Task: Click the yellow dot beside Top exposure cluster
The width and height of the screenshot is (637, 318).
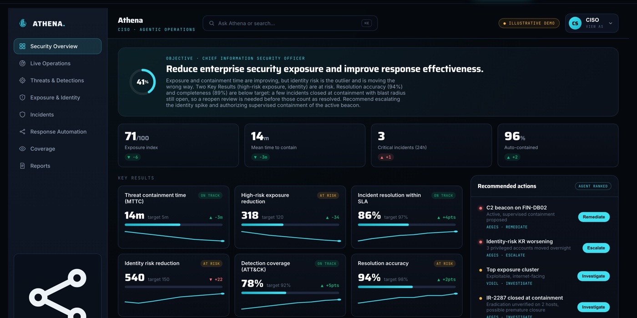Action: coord(480,270)
